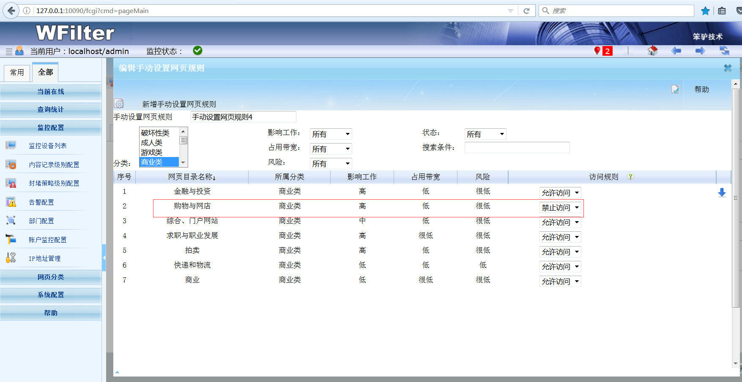Open 监控设备列表 in the sidebar

48,146
